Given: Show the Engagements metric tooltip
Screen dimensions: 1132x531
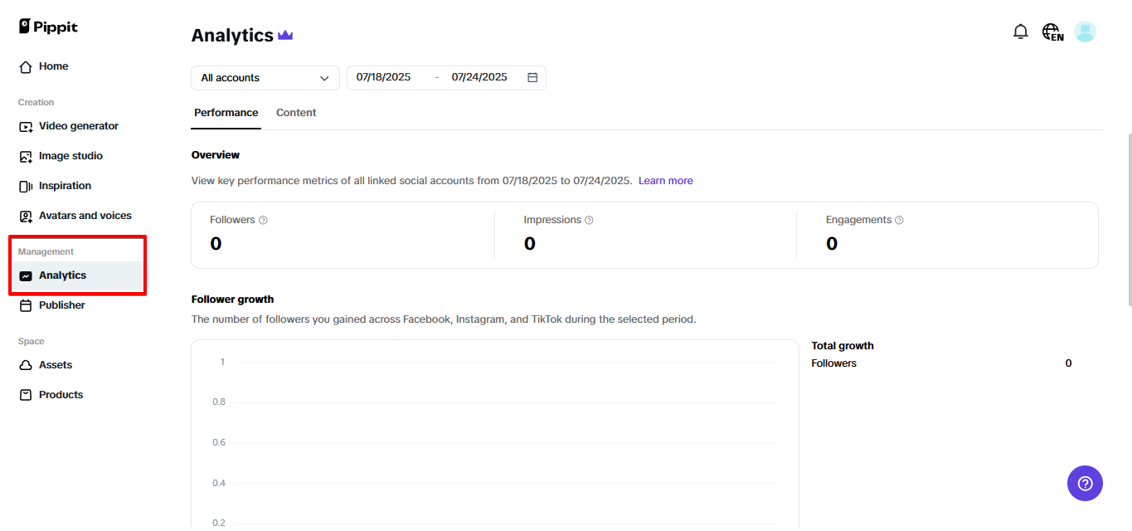Looking at the screenshot, I should [x=900, y=219].
